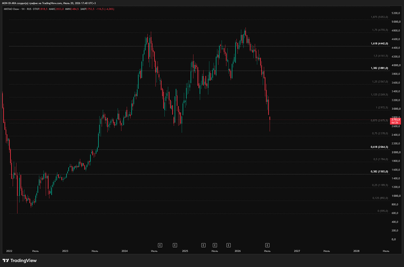Click the TradingView logo at bottom left
The width and height of the screenshot is (404, 267).
click(19, 261)
